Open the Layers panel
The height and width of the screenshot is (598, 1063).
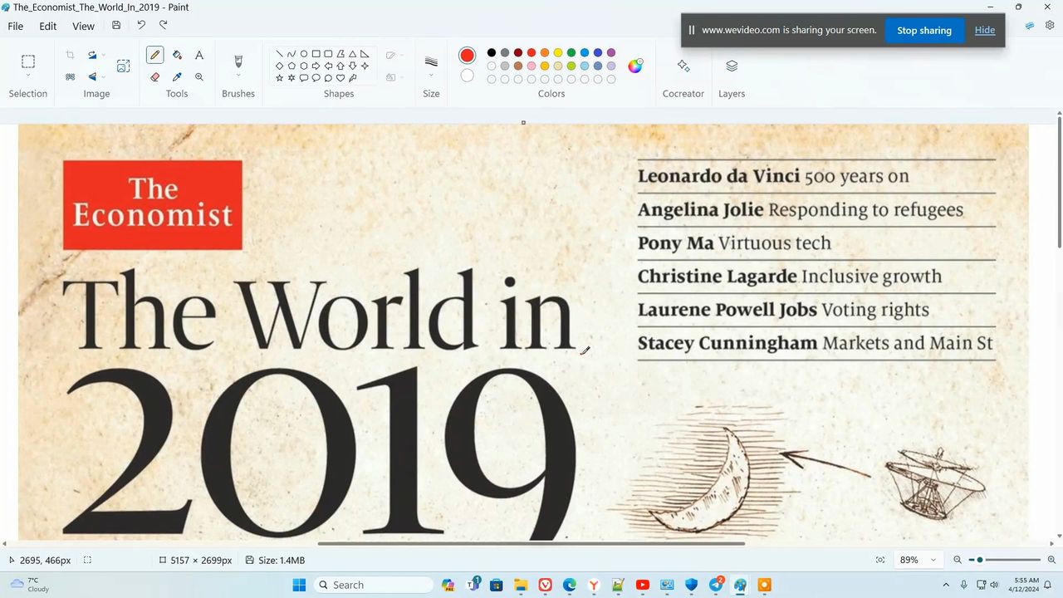tap(731, 66)
